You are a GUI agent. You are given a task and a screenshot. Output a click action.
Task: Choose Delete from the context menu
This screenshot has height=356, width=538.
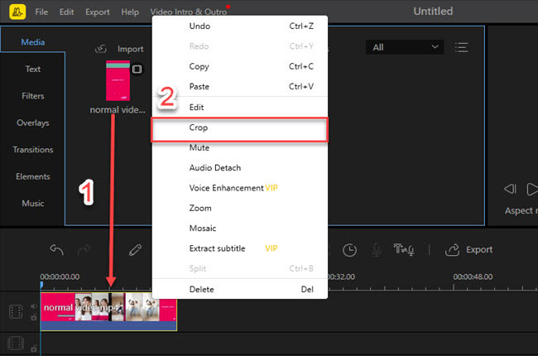pos(239,290)
